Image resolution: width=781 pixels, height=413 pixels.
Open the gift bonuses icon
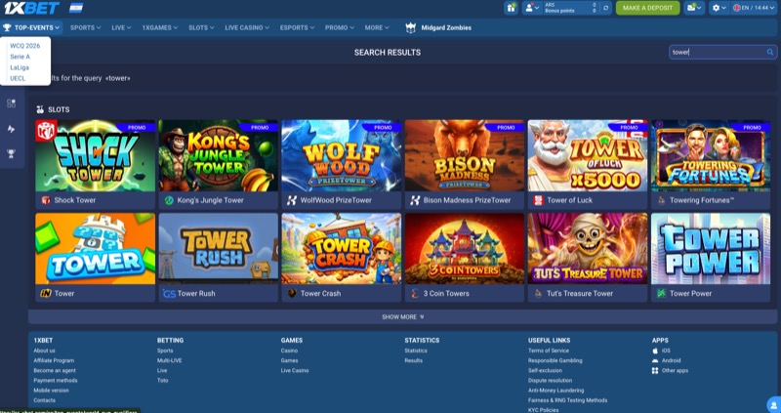click(x=511, y=8)
